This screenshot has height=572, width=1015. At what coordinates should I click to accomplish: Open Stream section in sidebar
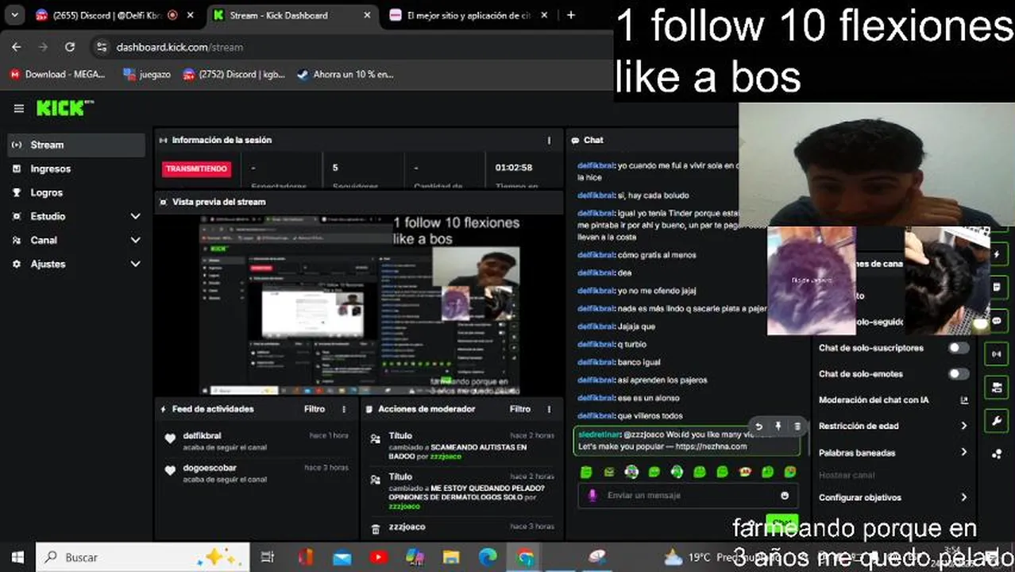(76, 145)
